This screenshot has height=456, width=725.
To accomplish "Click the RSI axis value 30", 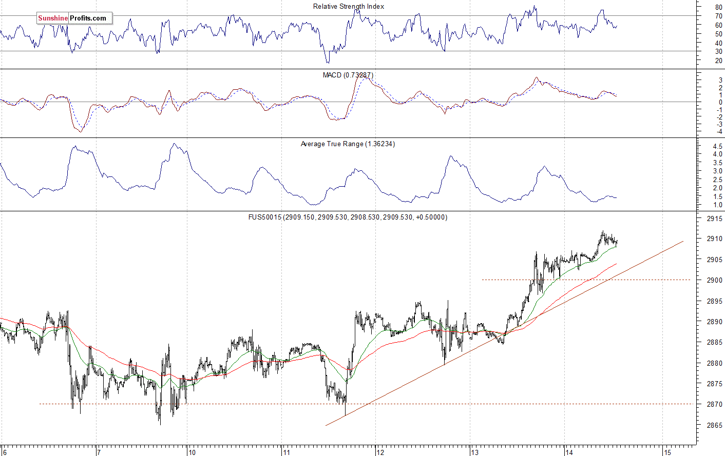I will coord(718,52).
